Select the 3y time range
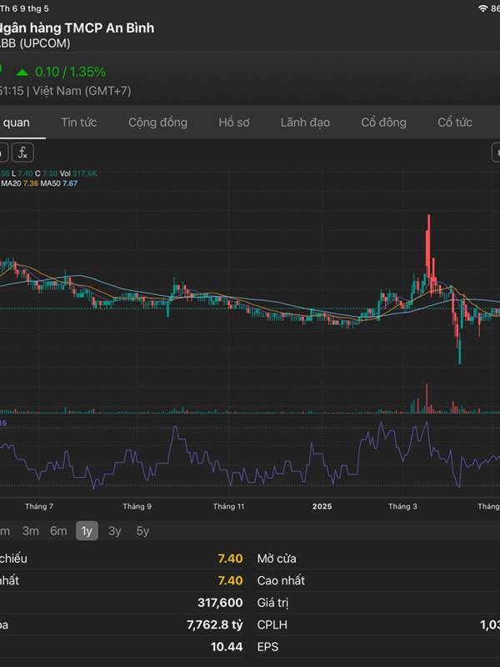The width and height of the screenshot is (500, 667). [115, 531]
